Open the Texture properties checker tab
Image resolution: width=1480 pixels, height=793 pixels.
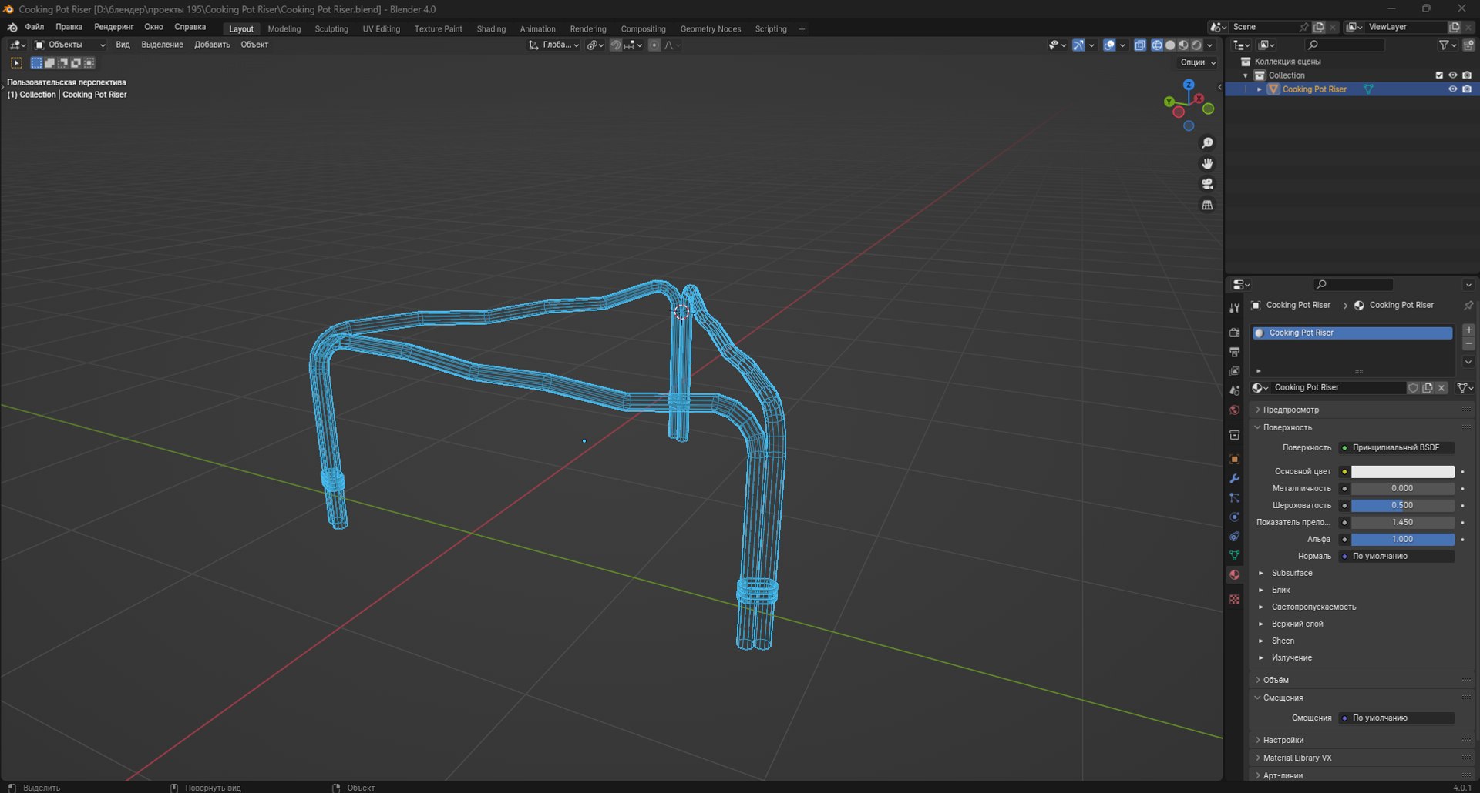pos(1235,599)
